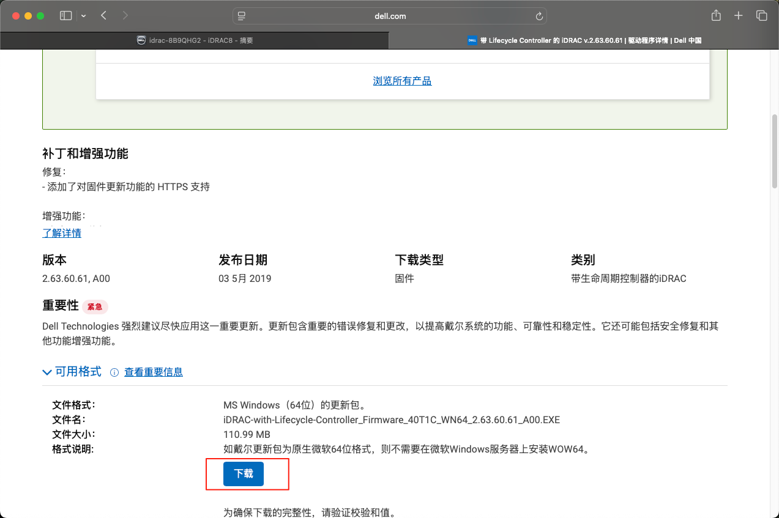The width and height of the screenshot is (779, 518).
Task: Open the Share icon in Safari toolbar
Action: [716, 16]
